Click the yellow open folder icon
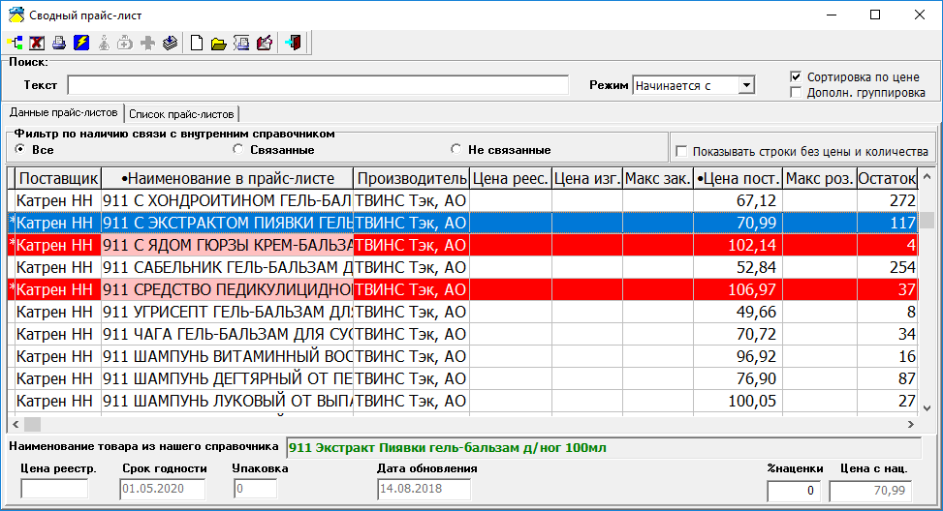Viewport: 943px width, 511px height. coord(219,43)
